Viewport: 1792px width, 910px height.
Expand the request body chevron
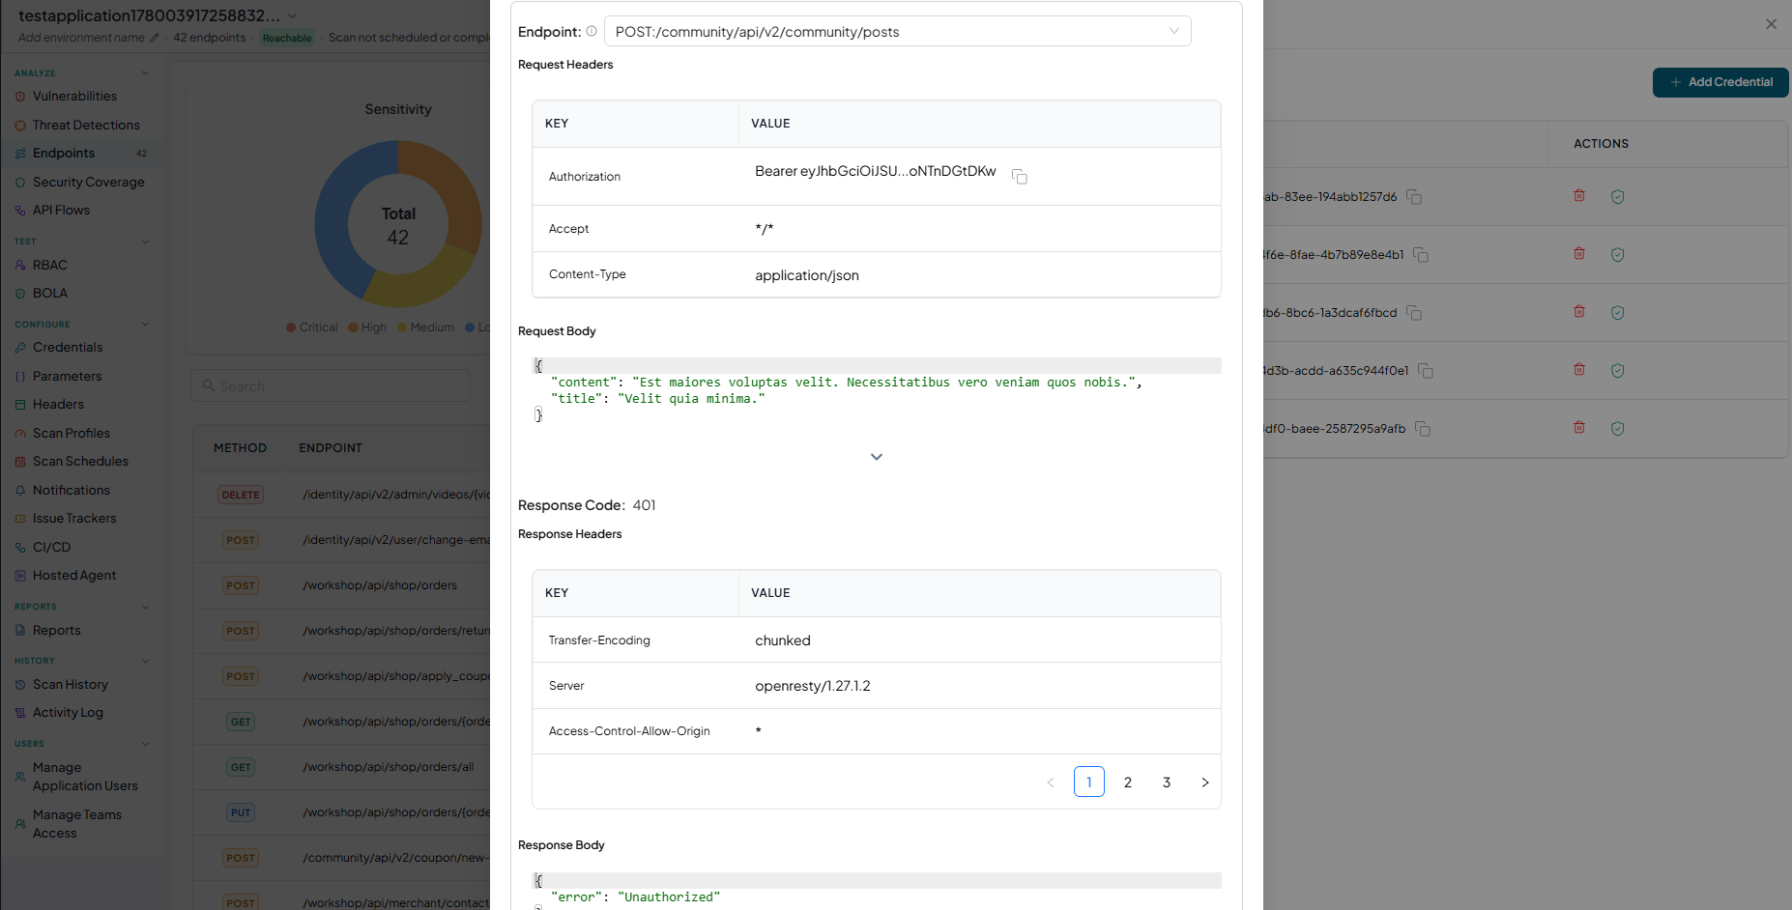point(877,457)
